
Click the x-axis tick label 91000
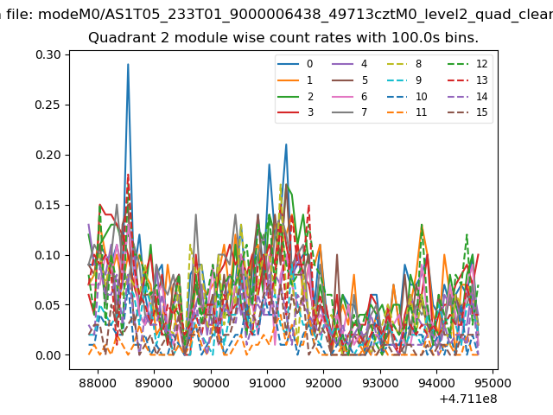[267, 383]
